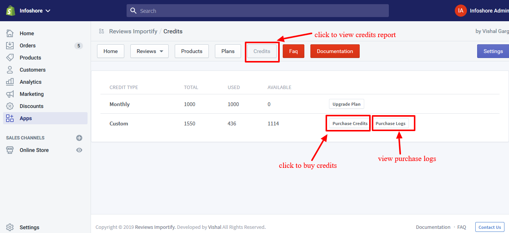Click the Customers person icon
Viewport: 509px width, 233px height.
[10, 70]
